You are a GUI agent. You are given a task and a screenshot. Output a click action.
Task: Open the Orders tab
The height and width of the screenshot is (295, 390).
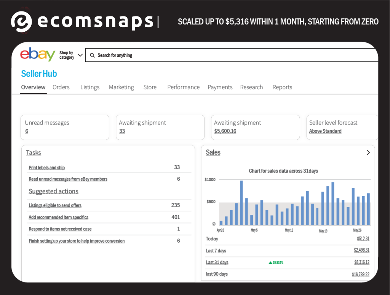pyautogui.click(x=61, y=87)
